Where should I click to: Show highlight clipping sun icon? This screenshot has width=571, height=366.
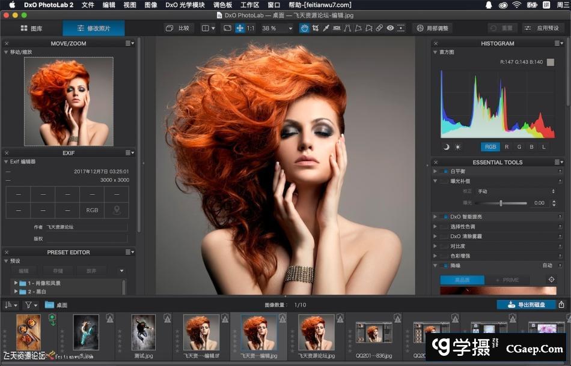coord(457,147)
